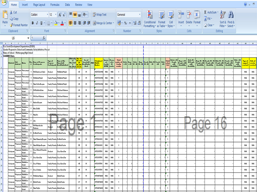Viewport: 257px width, 192px height.
Task: Apply cell borders button
Action: pyautogui.click(x=49, y=23)
